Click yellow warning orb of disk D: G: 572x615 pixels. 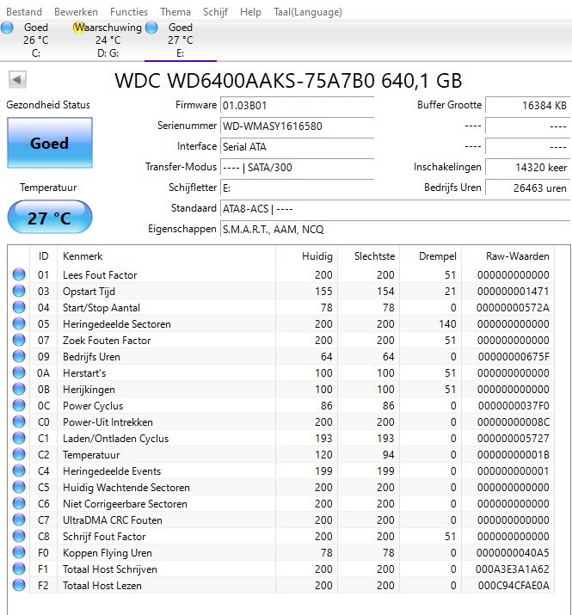point(79,28)
